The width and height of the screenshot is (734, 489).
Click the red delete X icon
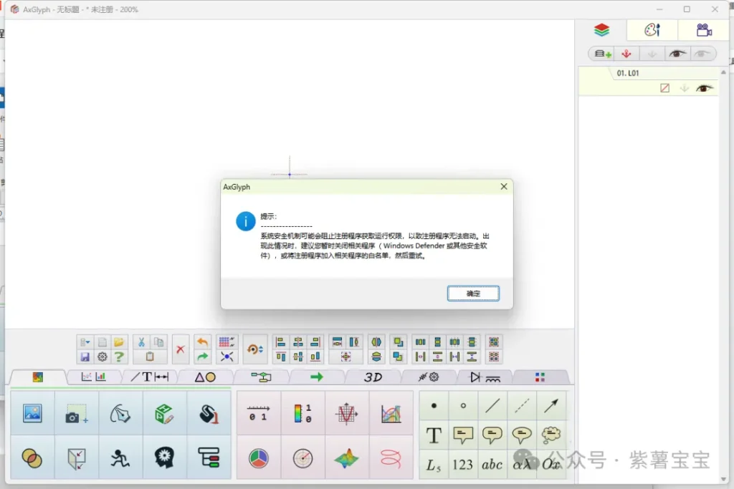click(x=181, y=349)
